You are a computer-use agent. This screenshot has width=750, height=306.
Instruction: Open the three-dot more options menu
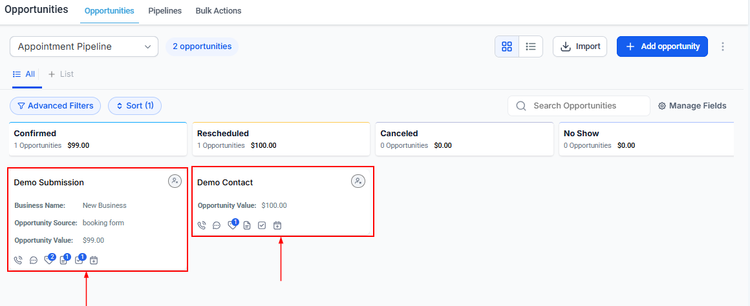tap(723, 46)
